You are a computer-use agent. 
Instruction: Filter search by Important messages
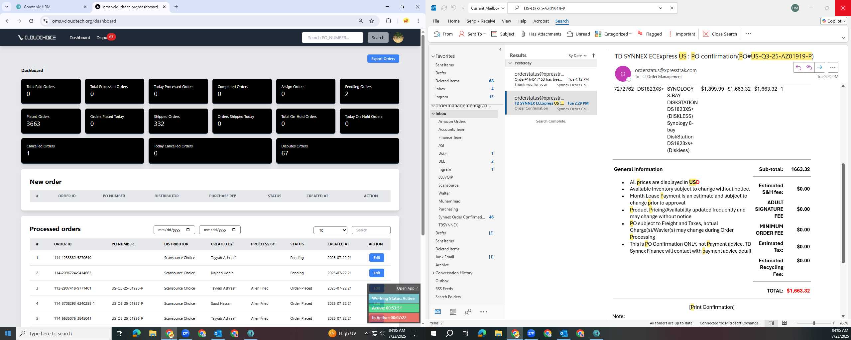point(681,34)
